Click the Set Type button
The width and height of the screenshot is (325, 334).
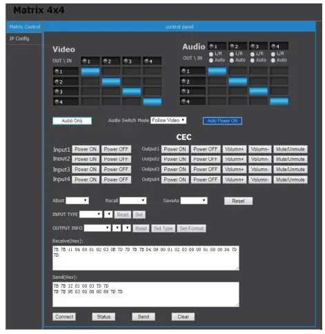164,228
